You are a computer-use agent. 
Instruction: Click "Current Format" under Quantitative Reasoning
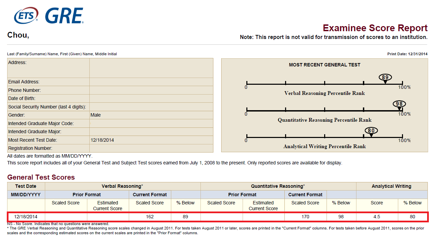pos(305,195)
